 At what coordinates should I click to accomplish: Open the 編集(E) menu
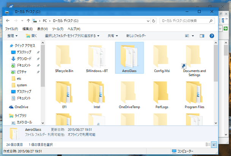click(27, 29)
